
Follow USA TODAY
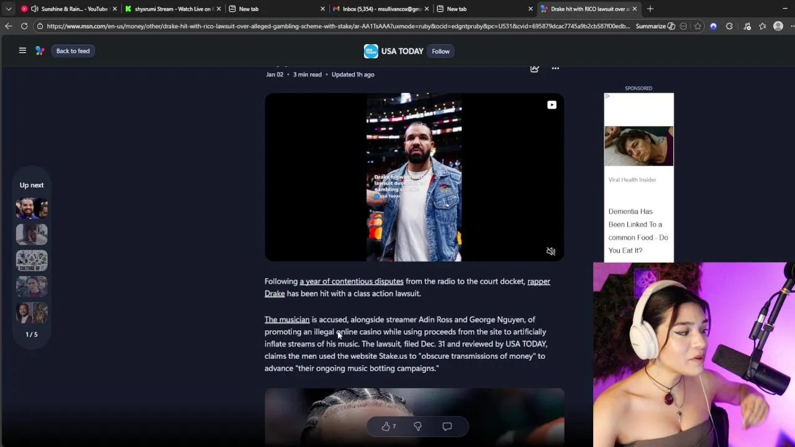(x=440, y=52)
